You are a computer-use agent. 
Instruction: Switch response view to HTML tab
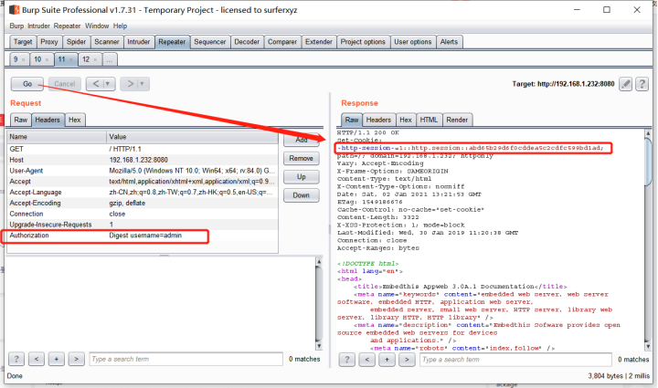tap(429, 120)
